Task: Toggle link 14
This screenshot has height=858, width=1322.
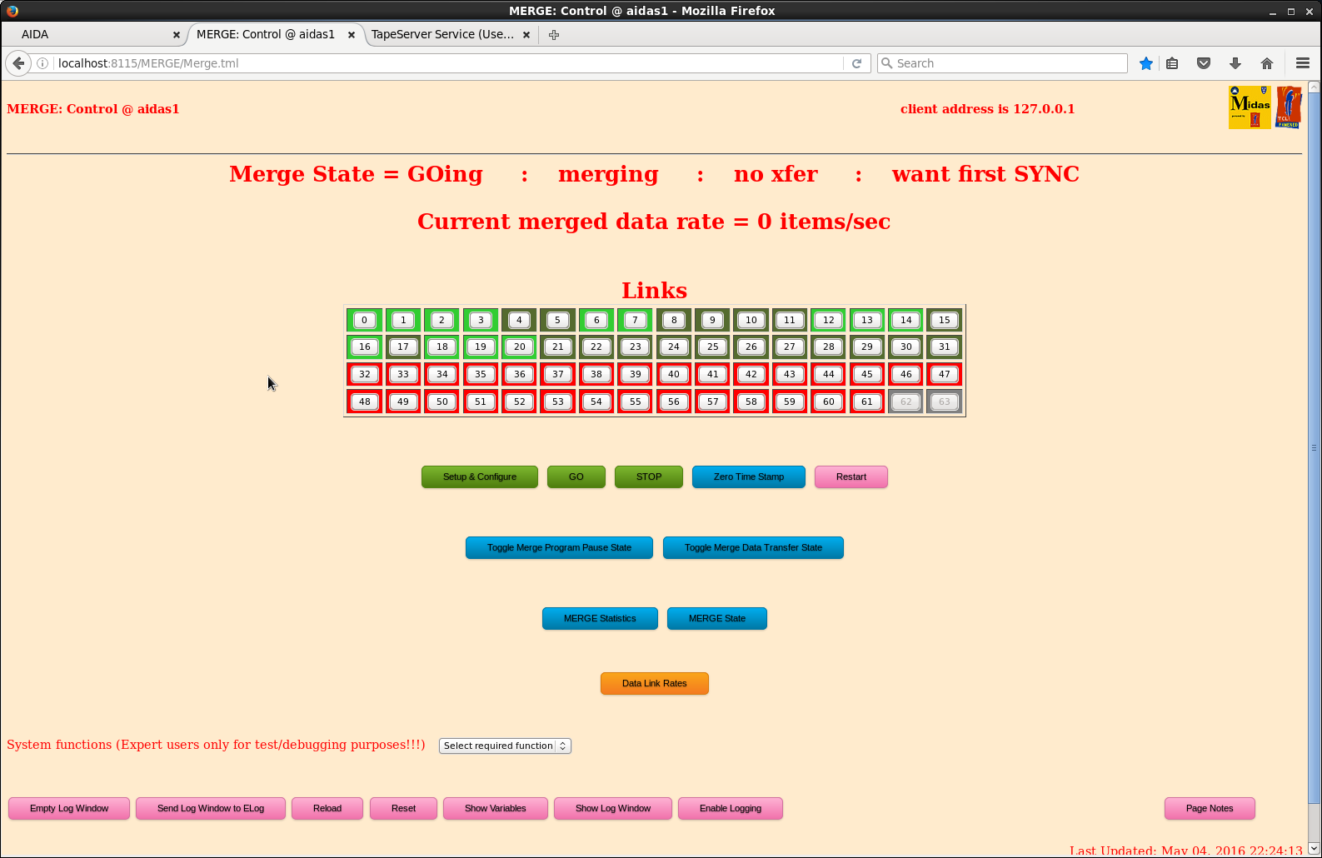Action: [906, 320]
